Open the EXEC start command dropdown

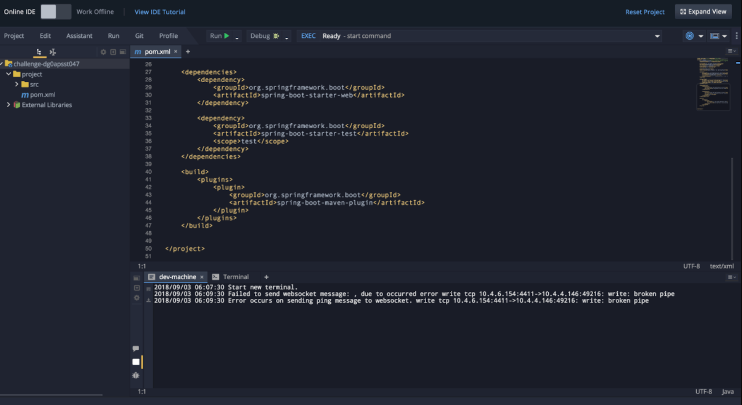click(x=657, y=36)
